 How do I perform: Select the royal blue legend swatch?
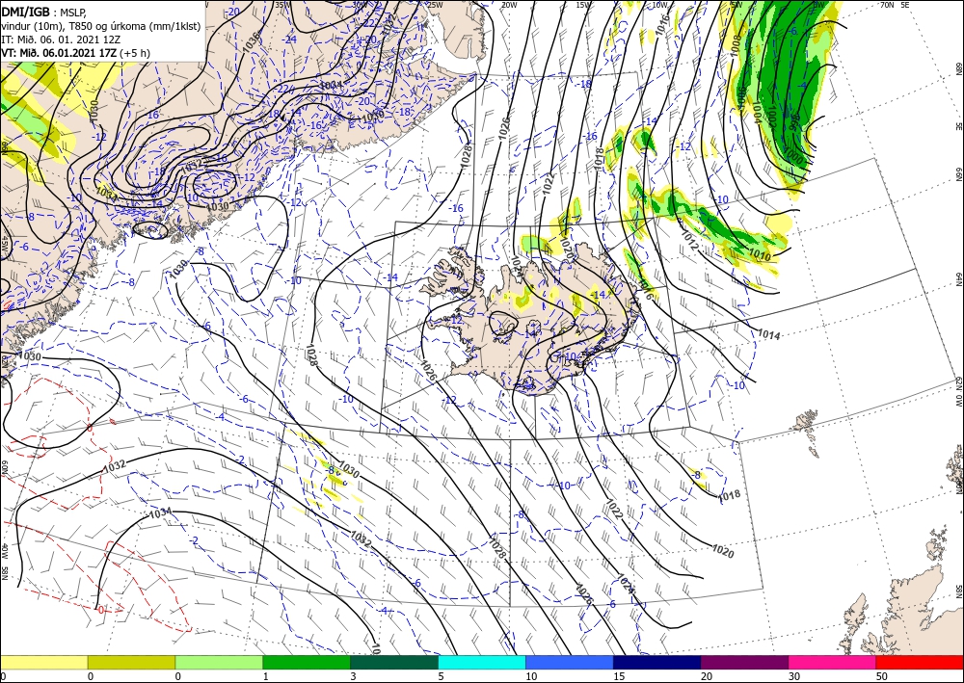[x=570, y=662]
